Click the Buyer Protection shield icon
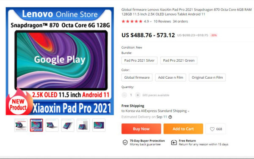The image size is (254, 159). coord(125,143)
